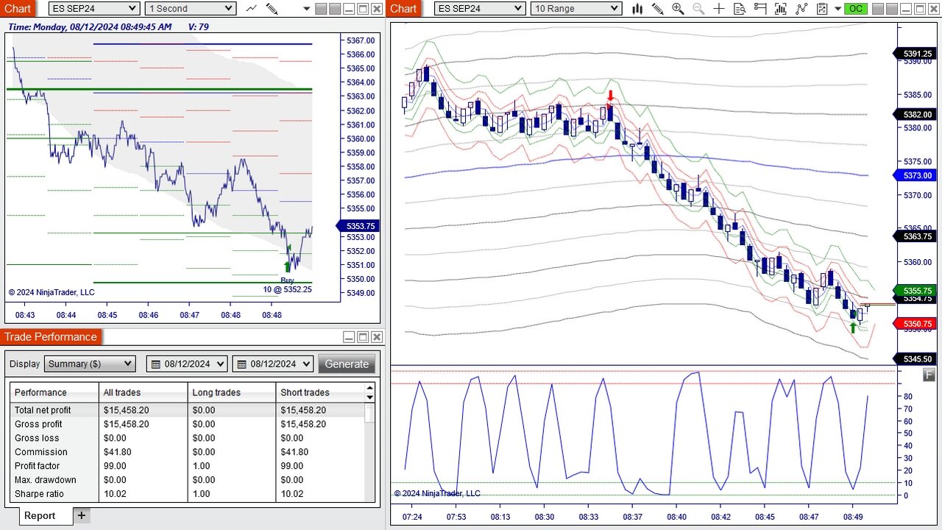Maximize the left chart window

coord(363,9)
